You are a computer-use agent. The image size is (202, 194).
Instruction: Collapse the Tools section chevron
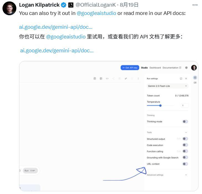pos(186,132)
